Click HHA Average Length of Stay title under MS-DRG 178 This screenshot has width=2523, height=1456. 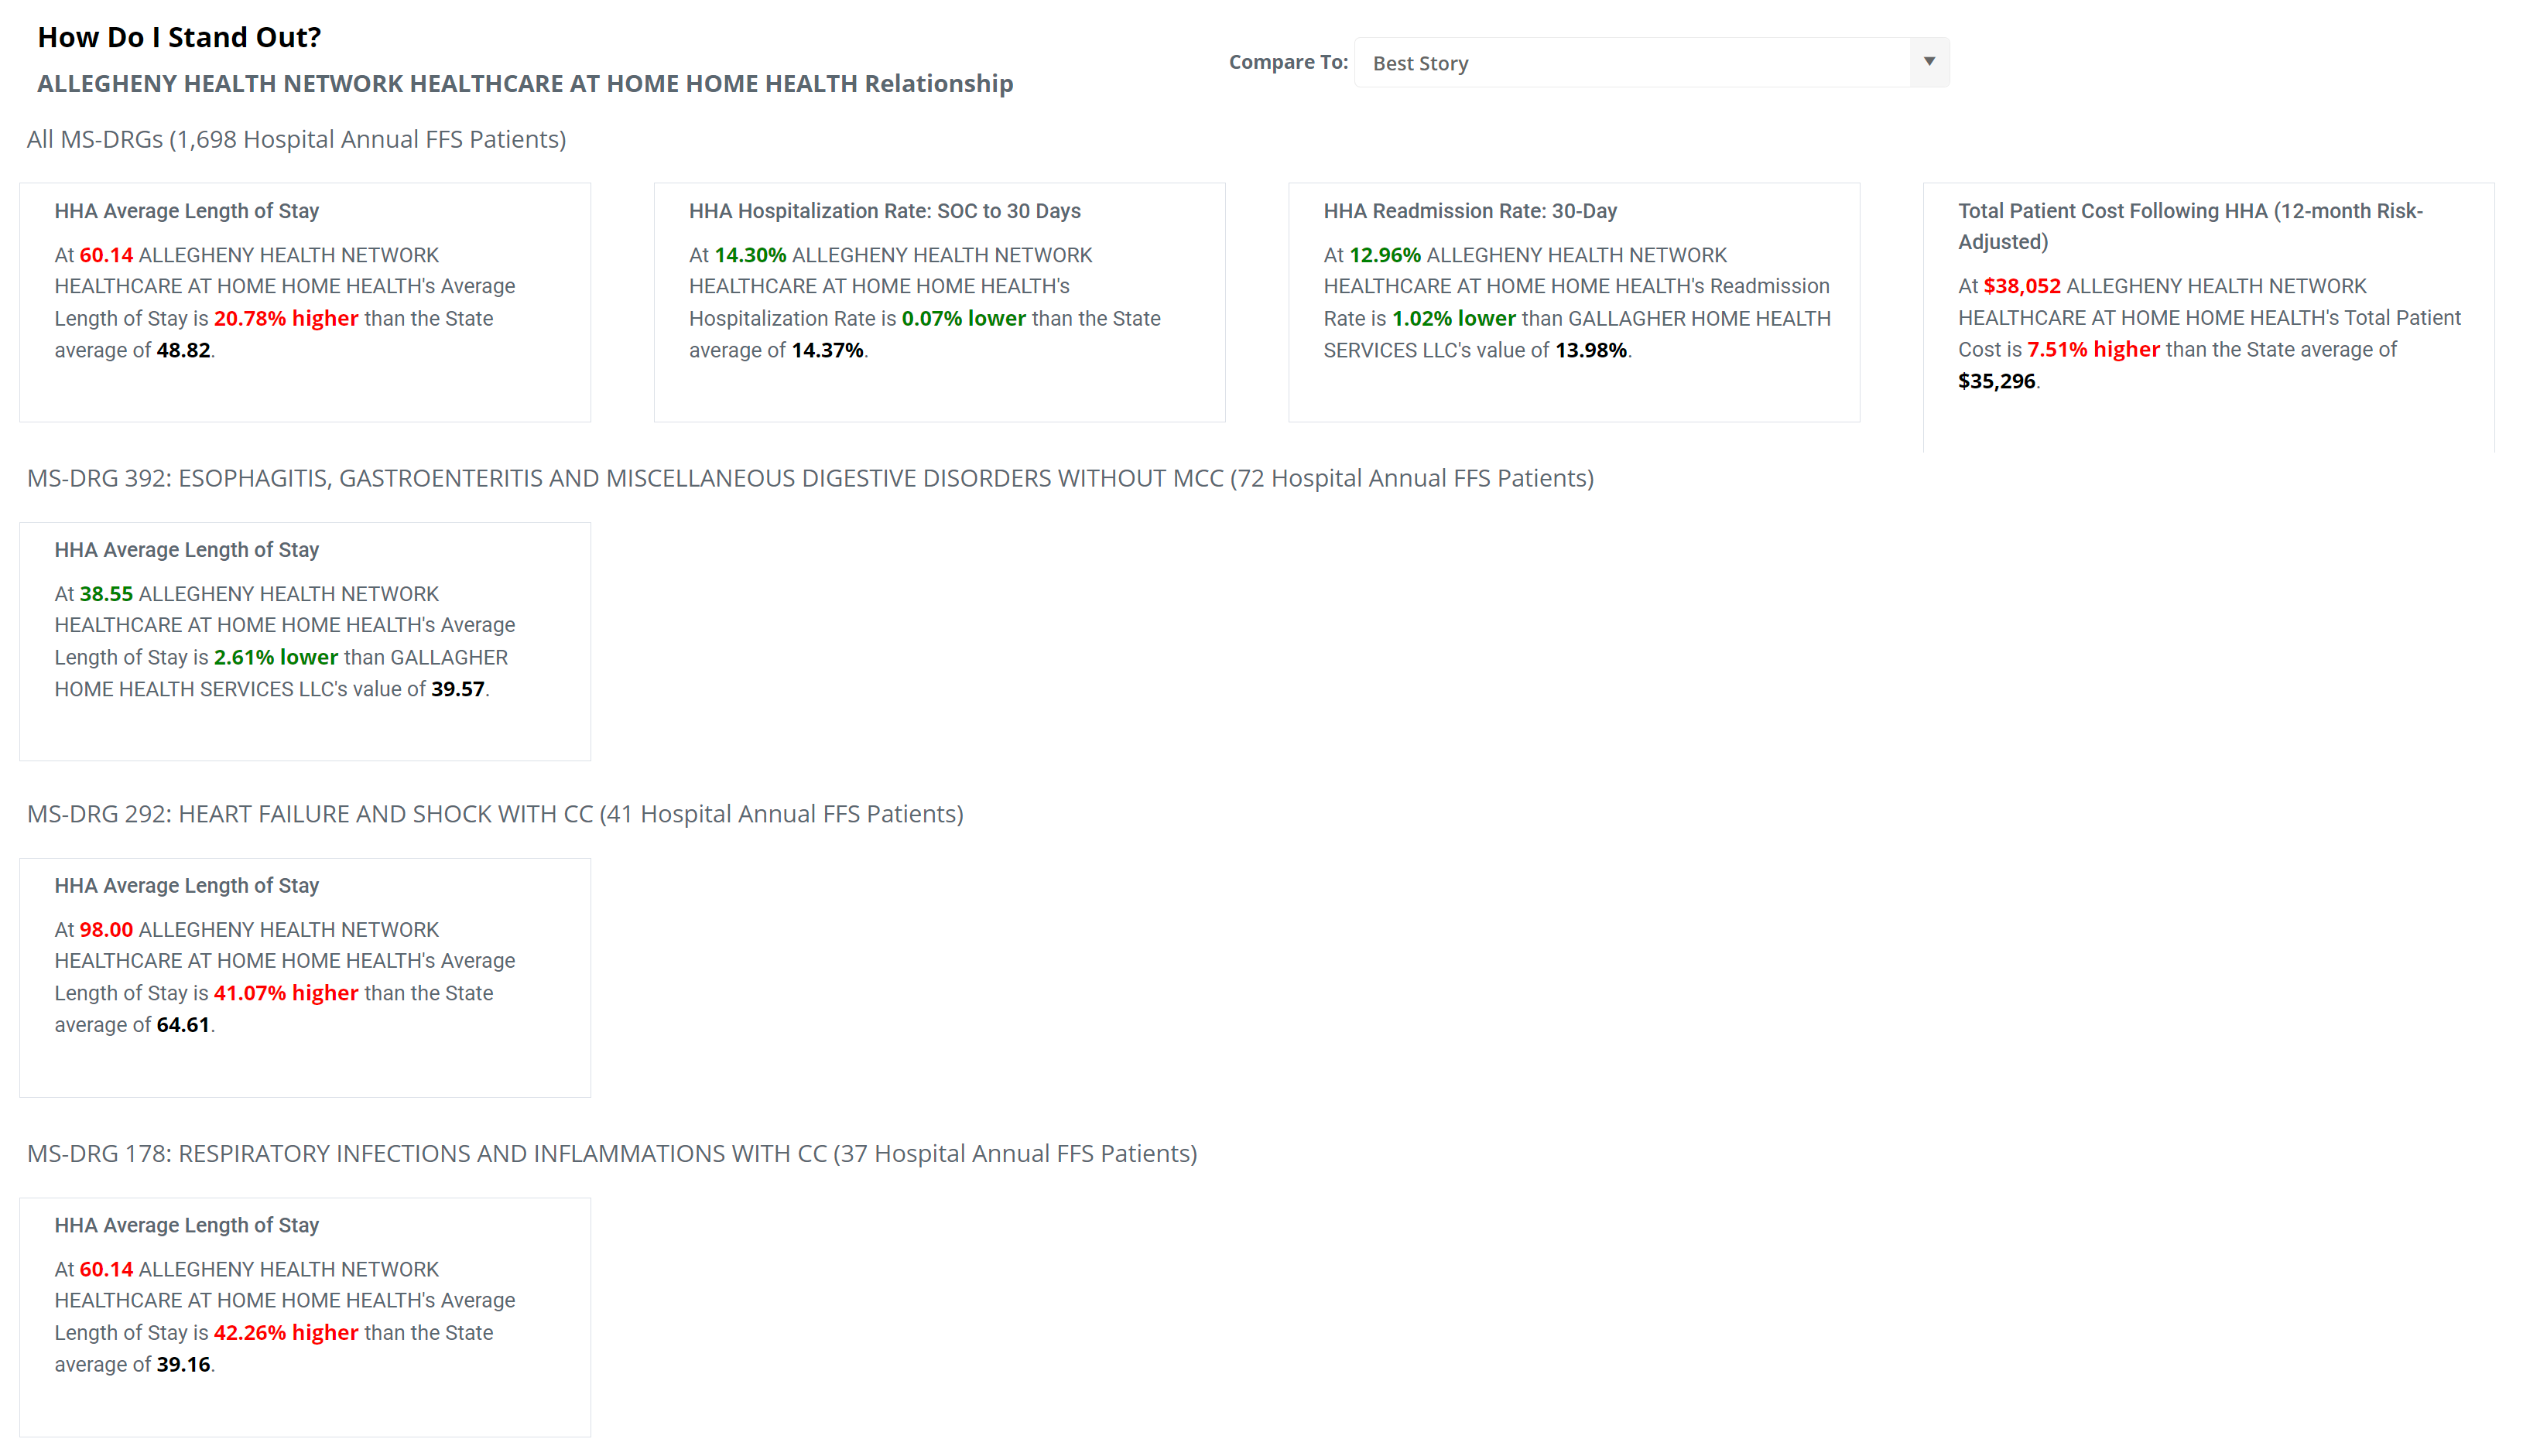[x=186, y=1226]
